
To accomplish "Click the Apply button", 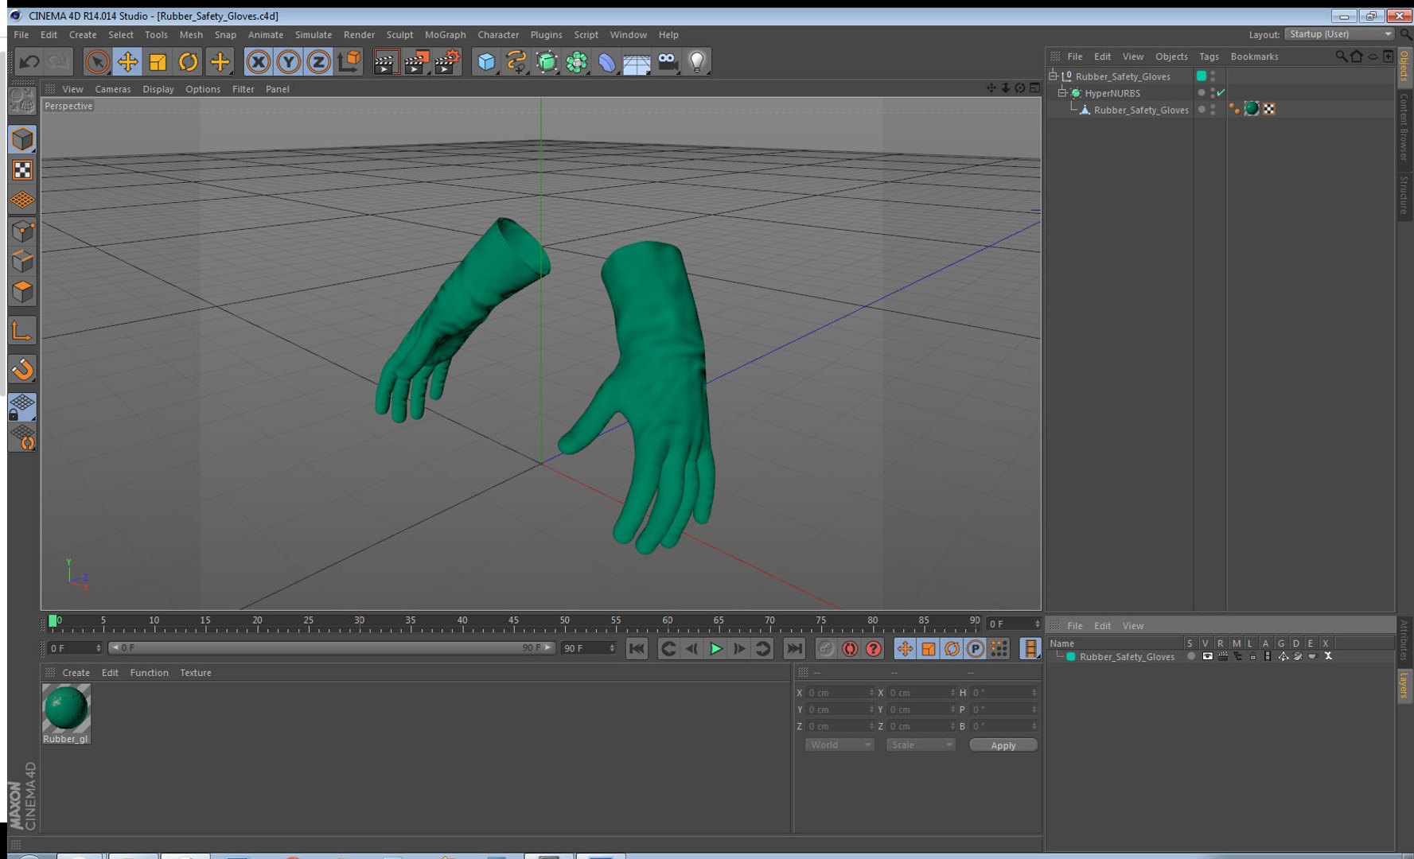I will [x=1003, y=745].
